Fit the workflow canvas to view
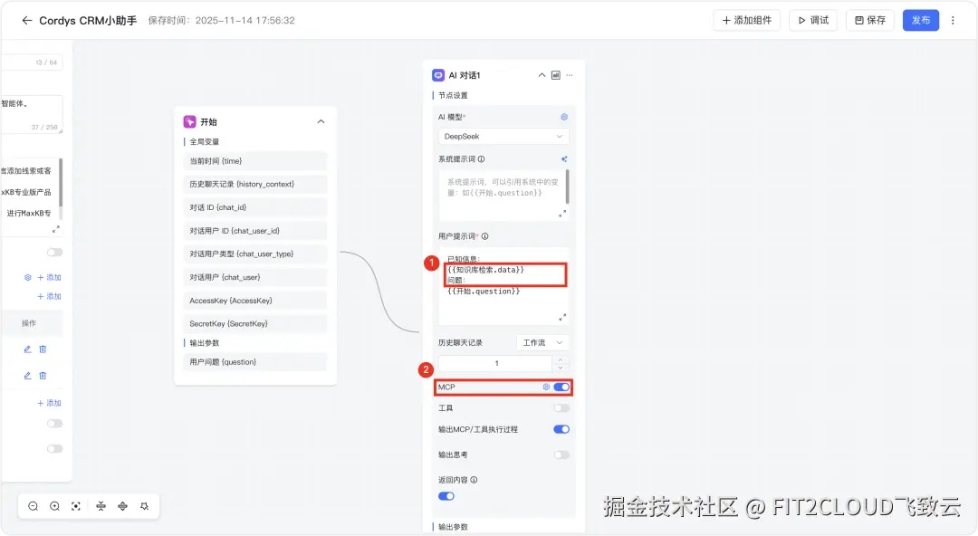978x536 pixels. [76, 506]
